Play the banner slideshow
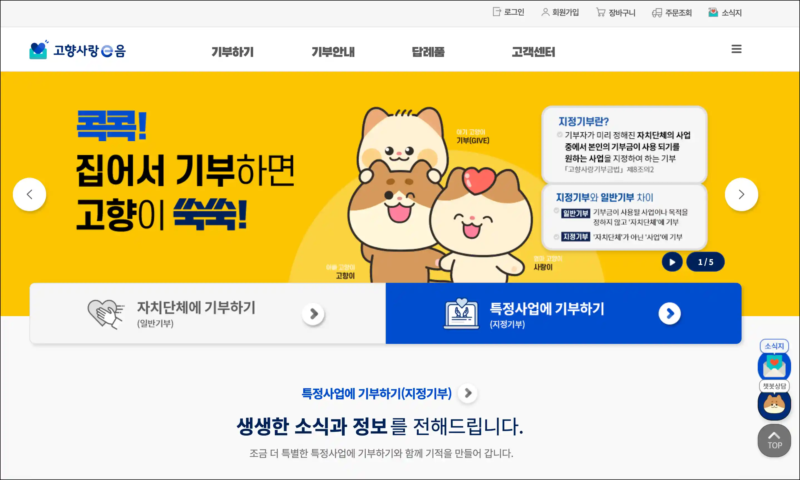The height and width of the screenshot is (480, 800). click(x=672, y=262)
